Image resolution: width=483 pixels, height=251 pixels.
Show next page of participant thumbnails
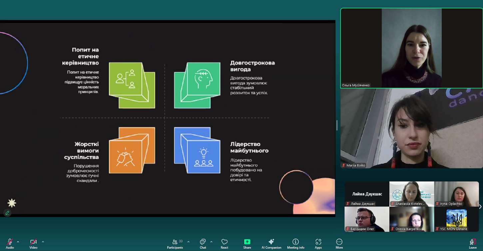click(x=480, y=207)
